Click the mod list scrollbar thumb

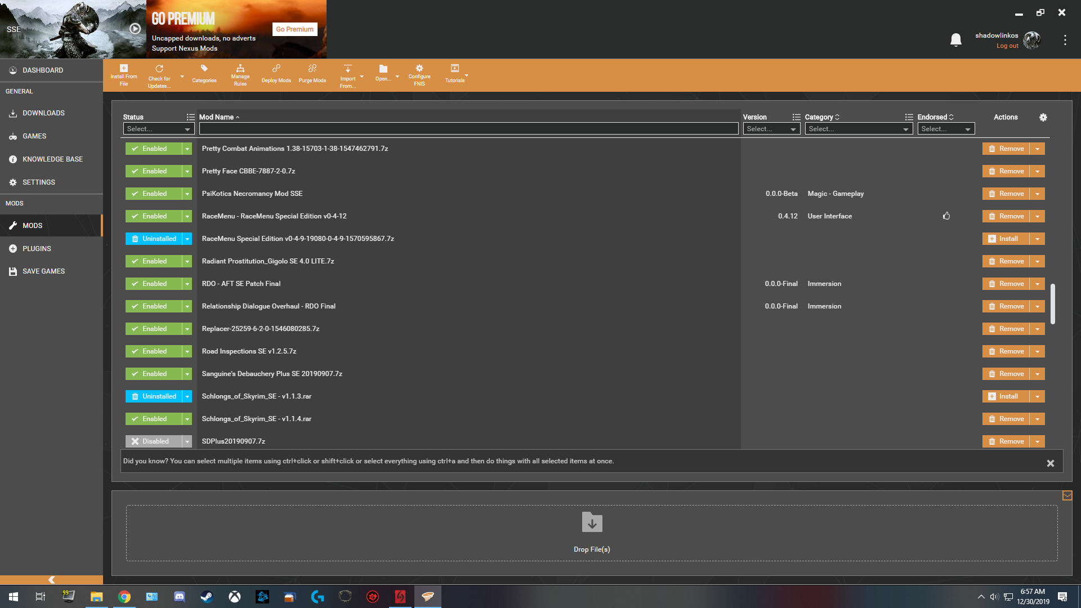point(1053,304)
